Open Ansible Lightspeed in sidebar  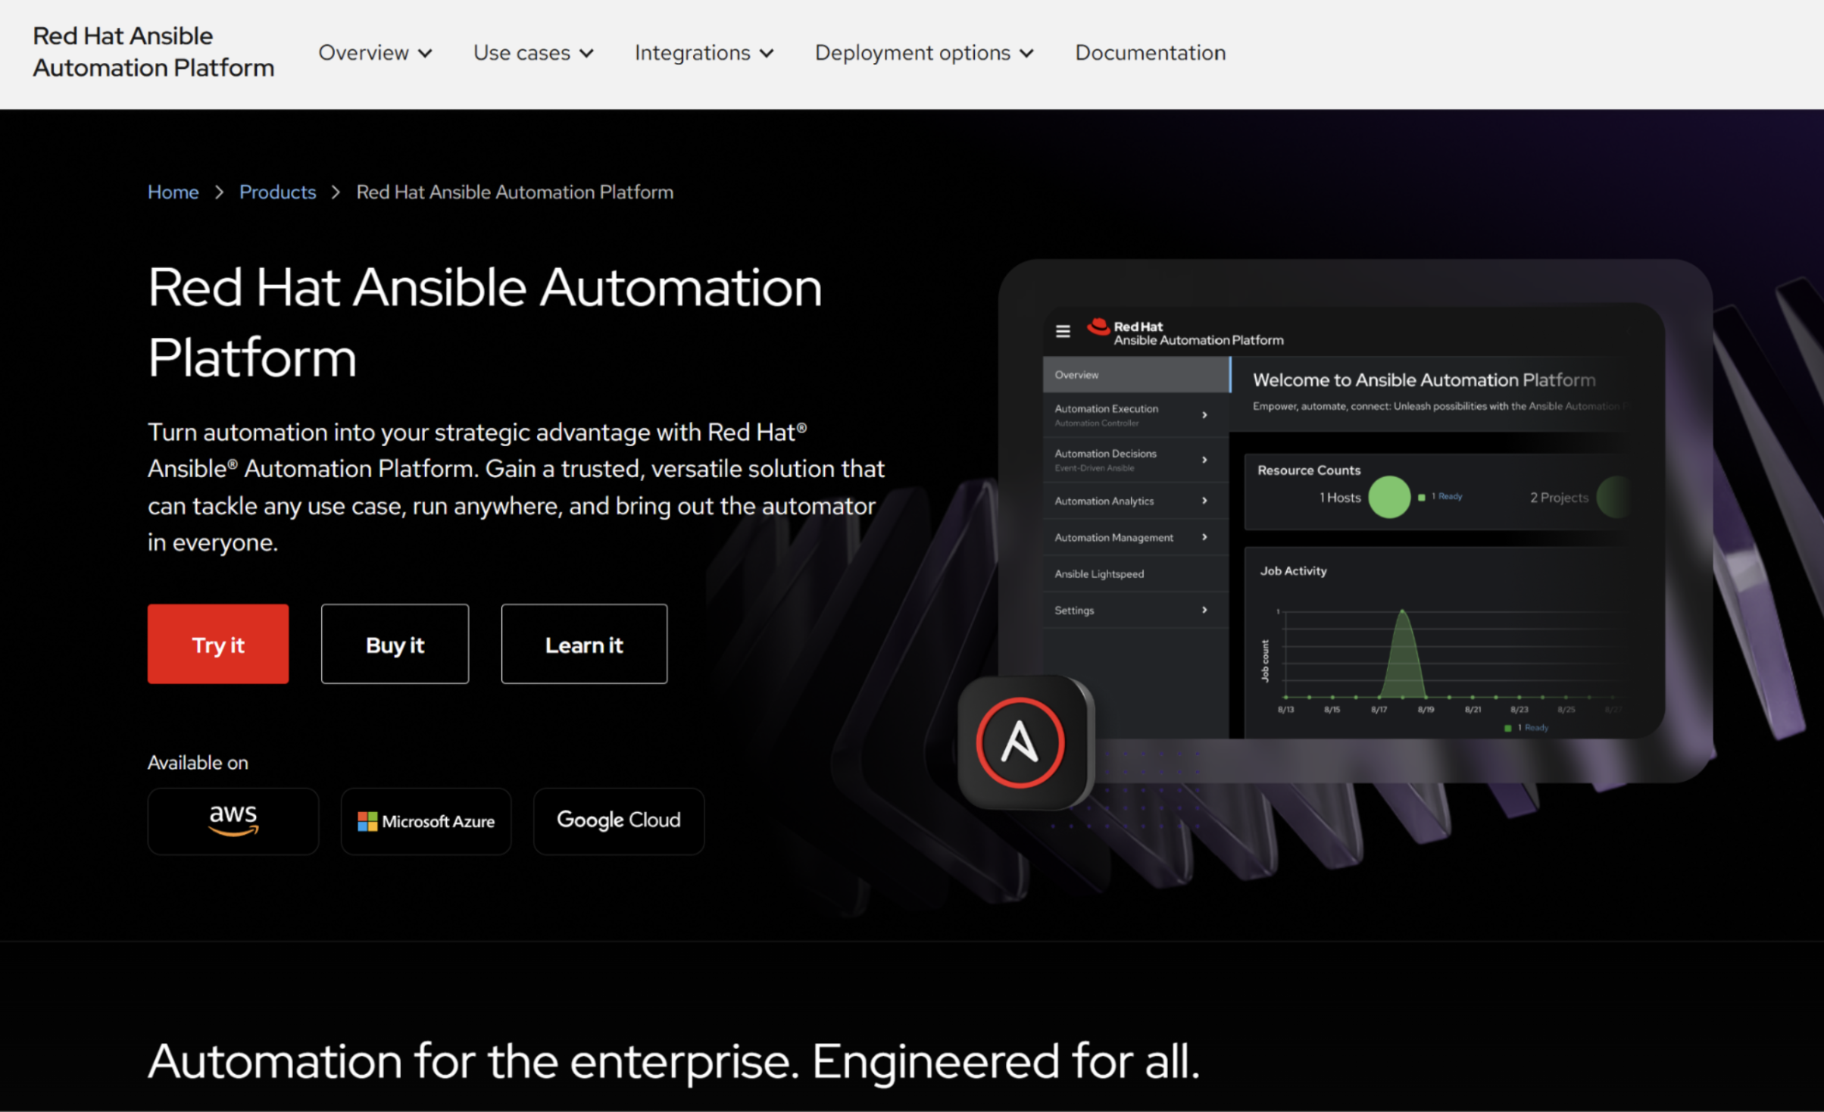1136,573
